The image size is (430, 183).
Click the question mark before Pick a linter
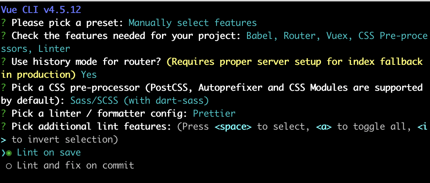click(3, 114)
